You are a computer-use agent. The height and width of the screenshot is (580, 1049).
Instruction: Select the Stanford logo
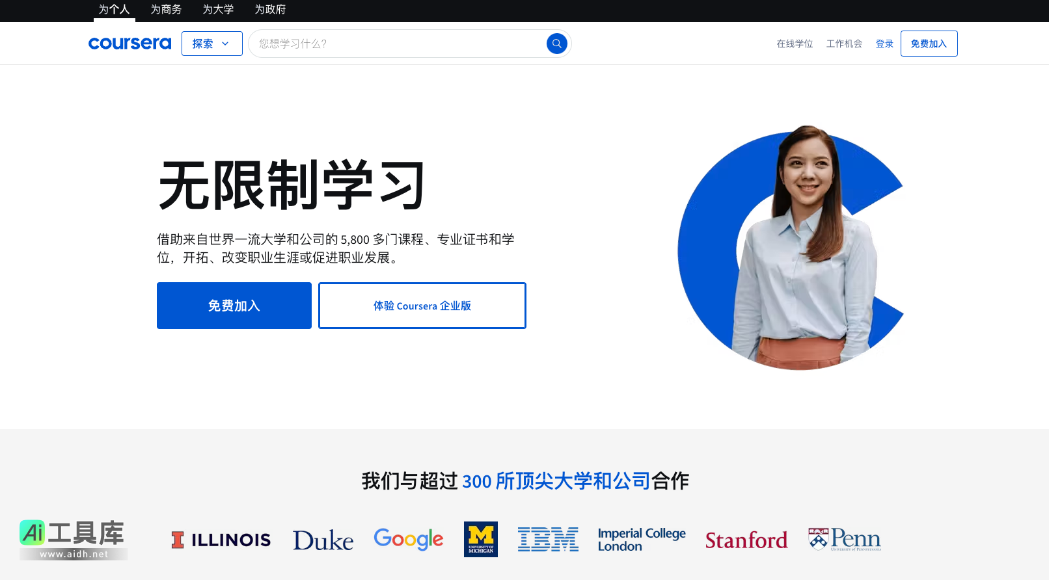[x=746, y=540]
